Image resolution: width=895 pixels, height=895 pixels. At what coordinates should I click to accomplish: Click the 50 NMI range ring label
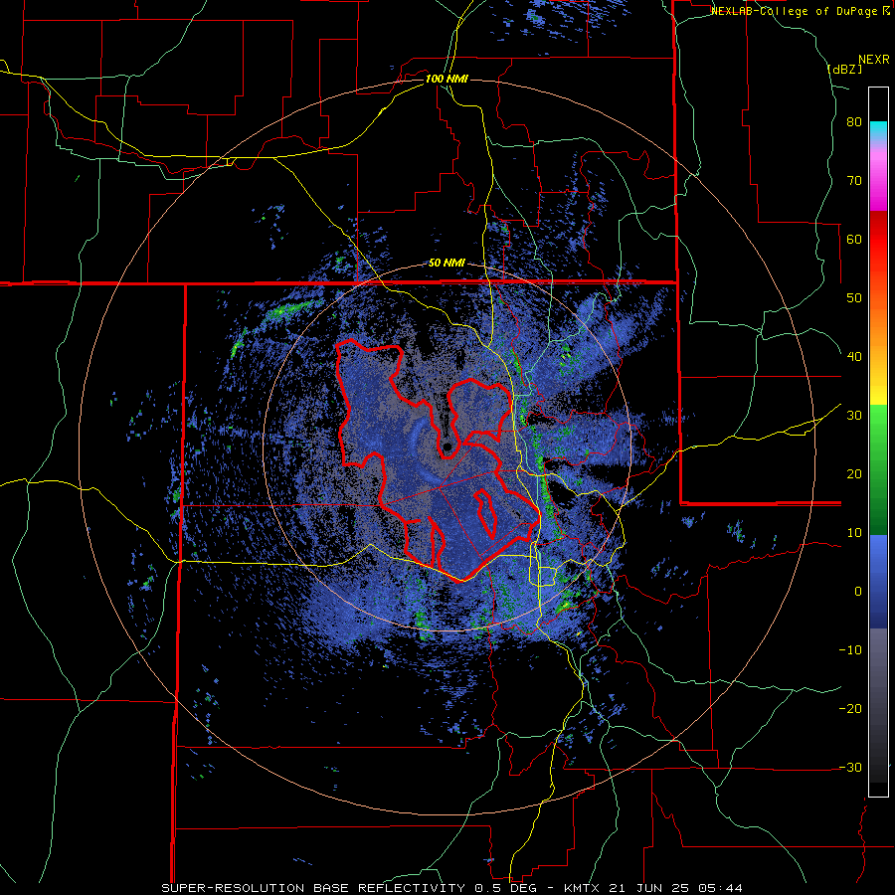447,264
